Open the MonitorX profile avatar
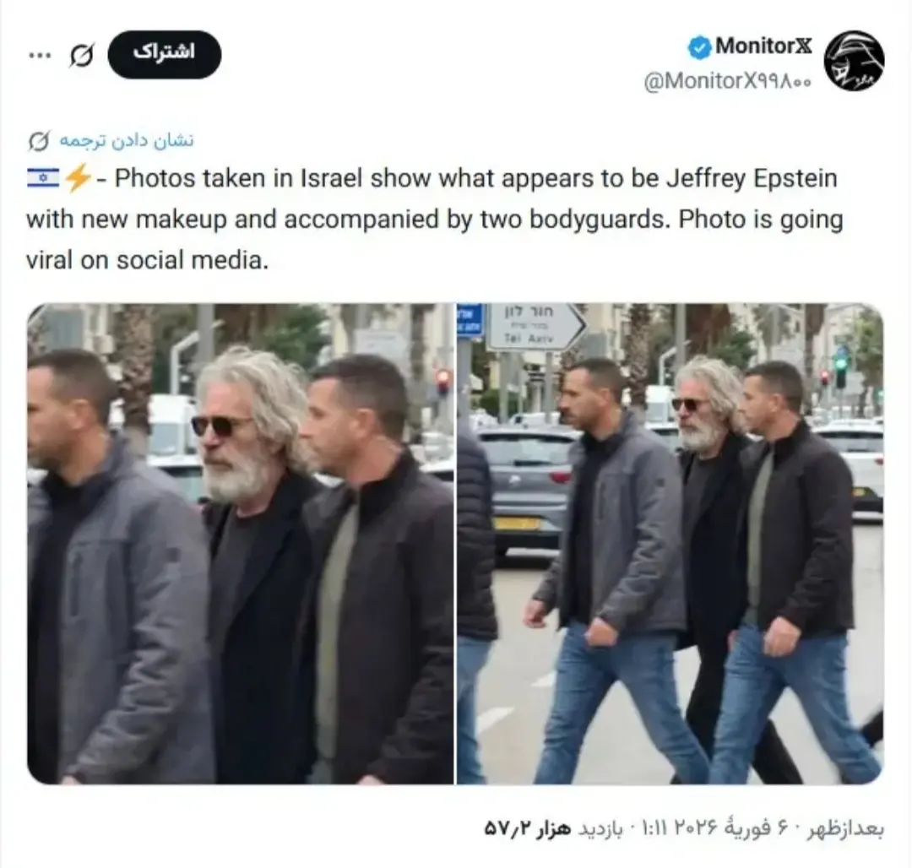 coord(855,61)
